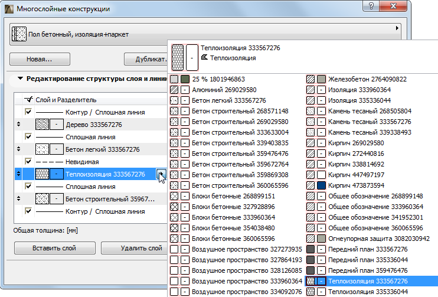Click the blue swatch of Кирпич 473873594

321,185
